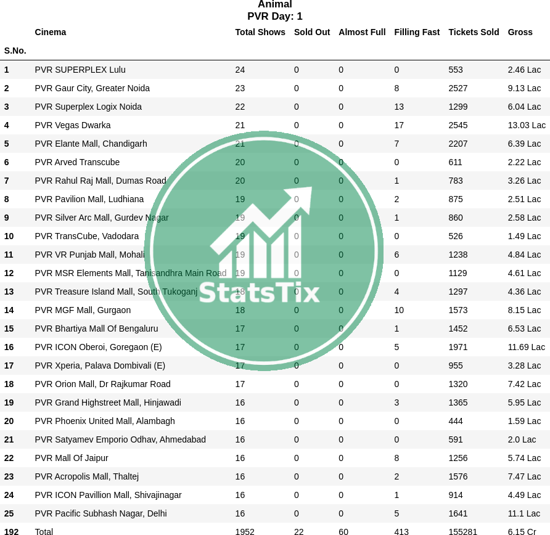Select PVR MGF Mall, Gurgaon
The width and height of the screenshot is (550, 535).
pos(83,310)
